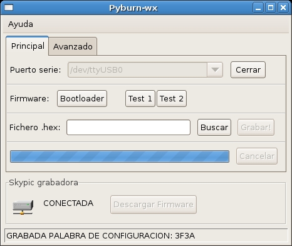Click the Fichero .hex input field
292x246 pixels.
coord(128,127)
